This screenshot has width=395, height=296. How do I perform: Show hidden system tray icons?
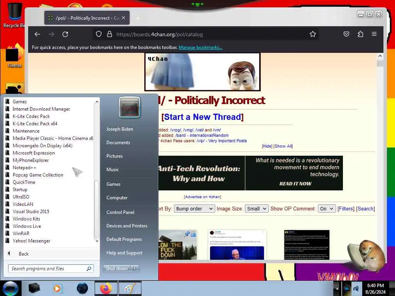point(337,289)
